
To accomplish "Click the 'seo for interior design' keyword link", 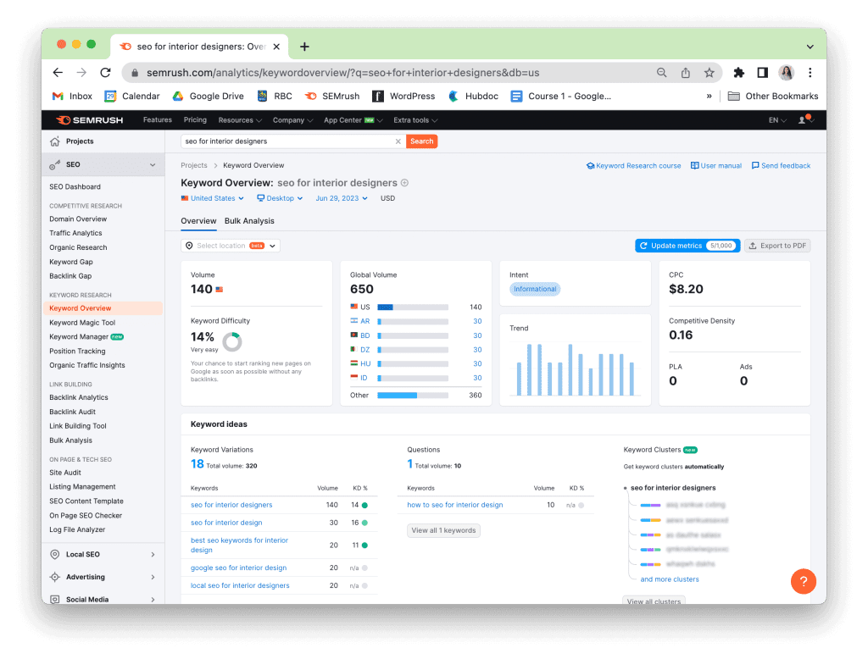I will click(226, 523).
